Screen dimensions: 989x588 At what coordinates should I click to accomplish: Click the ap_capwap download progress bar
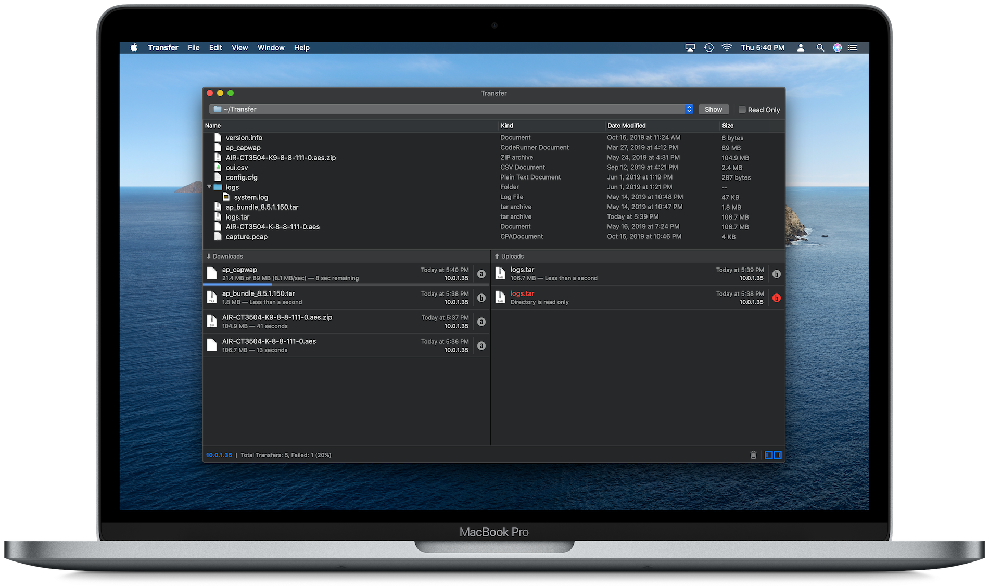[x=346, y=284]
